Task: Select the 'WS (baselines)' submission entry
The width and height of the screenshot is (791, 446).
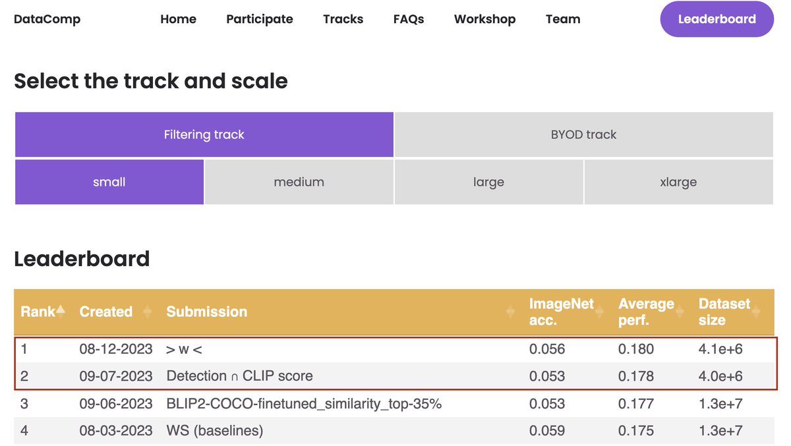Action: tap(215, 431)
